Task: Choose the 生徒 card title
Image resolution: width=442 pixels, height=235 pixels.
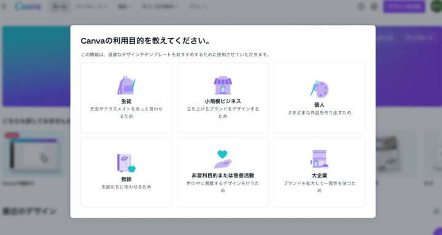Action: tap(126, 101)
